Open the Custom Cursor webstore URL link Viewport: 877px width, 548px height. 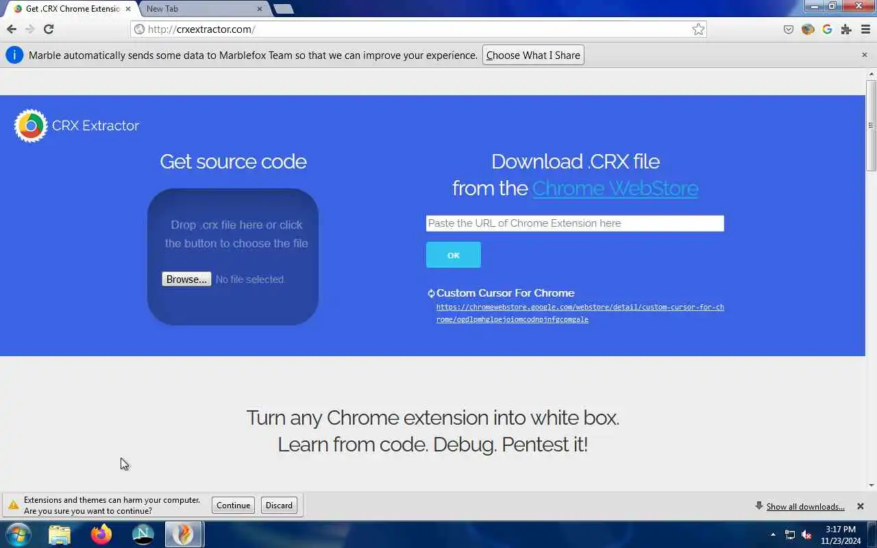pyautogui.click(x=580, y=313)
